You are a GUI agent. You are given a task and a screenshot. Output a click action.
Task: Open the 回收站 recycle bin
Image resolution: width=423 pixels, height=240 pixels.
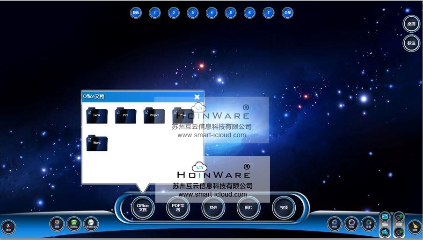74,224
